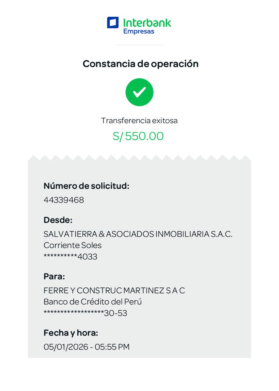Click the Banco de Crédito del Perú text
Image resolution: width=279 pixels, height=391 pixels.
coord(93,301)
